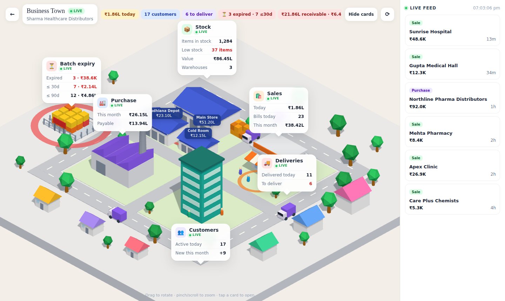505x301 pixels.
Task: Click the Stock value ₹86.45L
Action: click(x=223, y=59)
